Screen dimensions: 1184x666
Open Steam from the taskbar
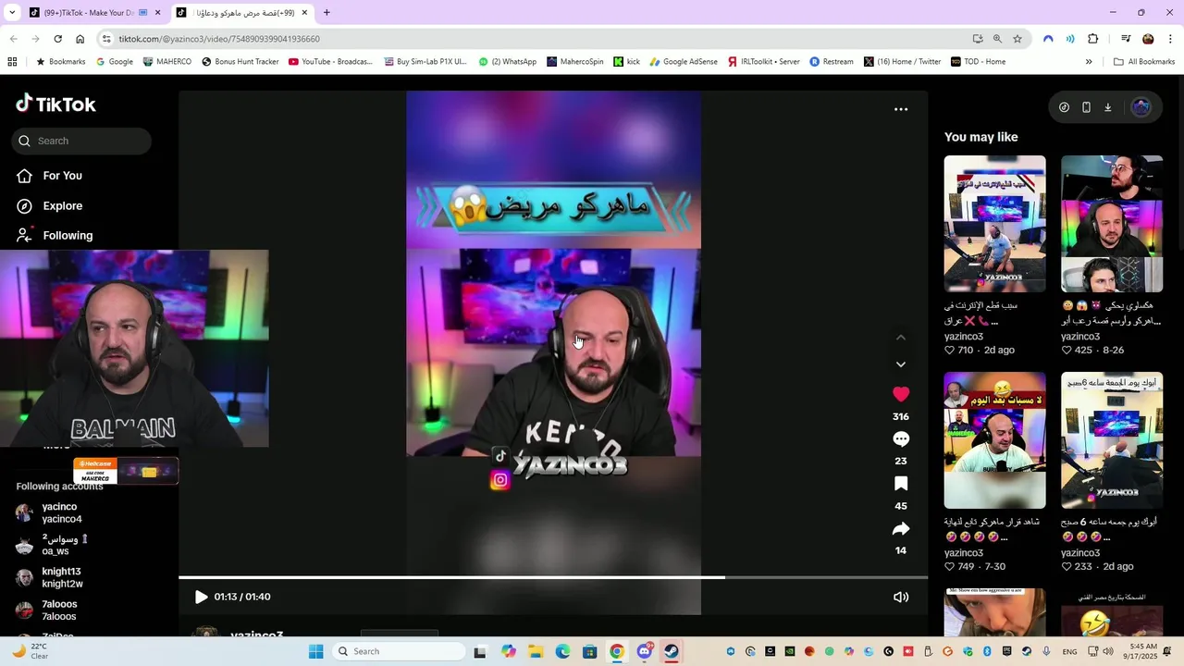coord(672,651)
